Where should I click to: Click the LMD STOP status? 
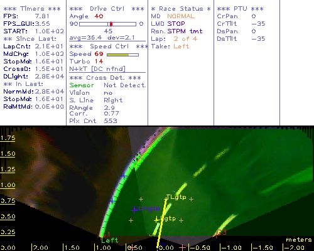tap(168, 24)
